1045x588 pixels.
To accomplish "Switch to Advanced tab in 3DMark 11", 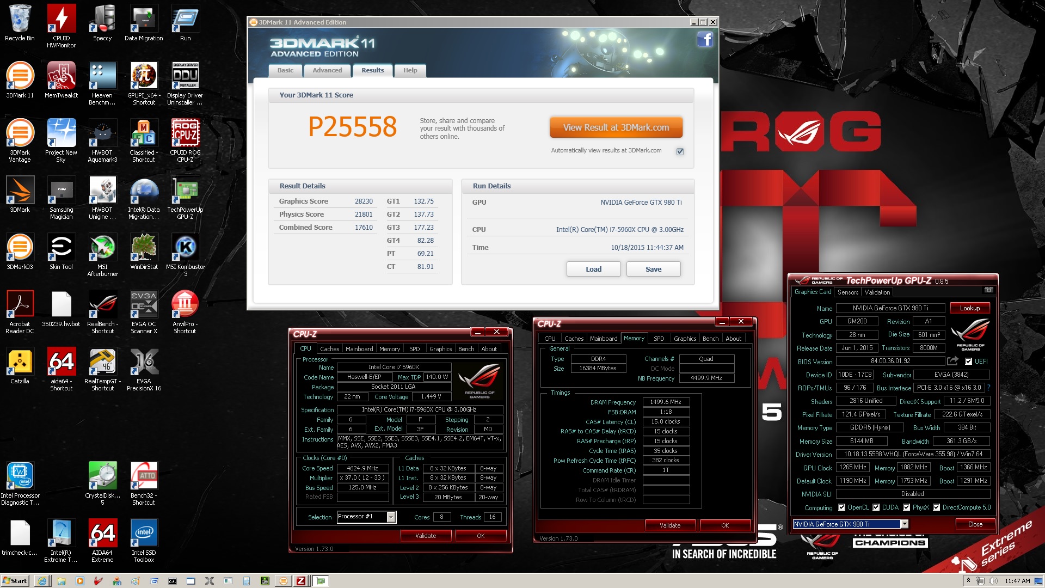I will coord(327,70).
